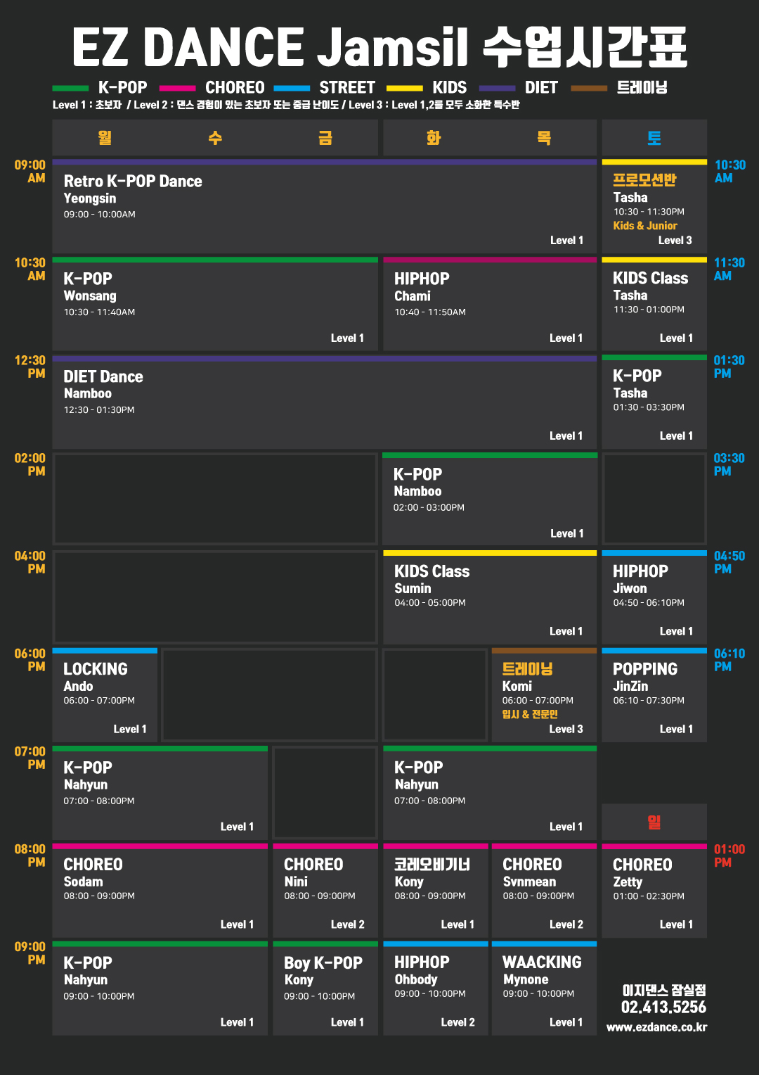Open the Retro K-POP Dance class block
This screenshot has width=759, height=1075.
(x=324, y=208)
